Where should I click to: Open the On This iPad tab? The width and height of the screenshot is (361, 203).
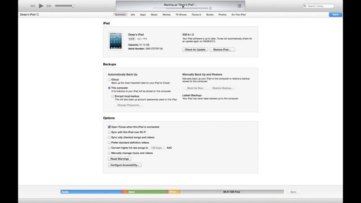pyautogui.click(x=239, y=15)
